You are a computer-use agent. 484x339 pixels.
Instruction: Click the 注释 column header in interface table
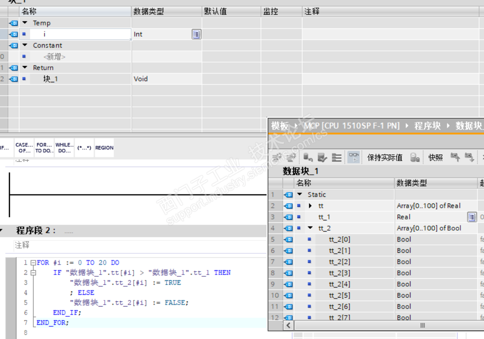click(391, 11)
